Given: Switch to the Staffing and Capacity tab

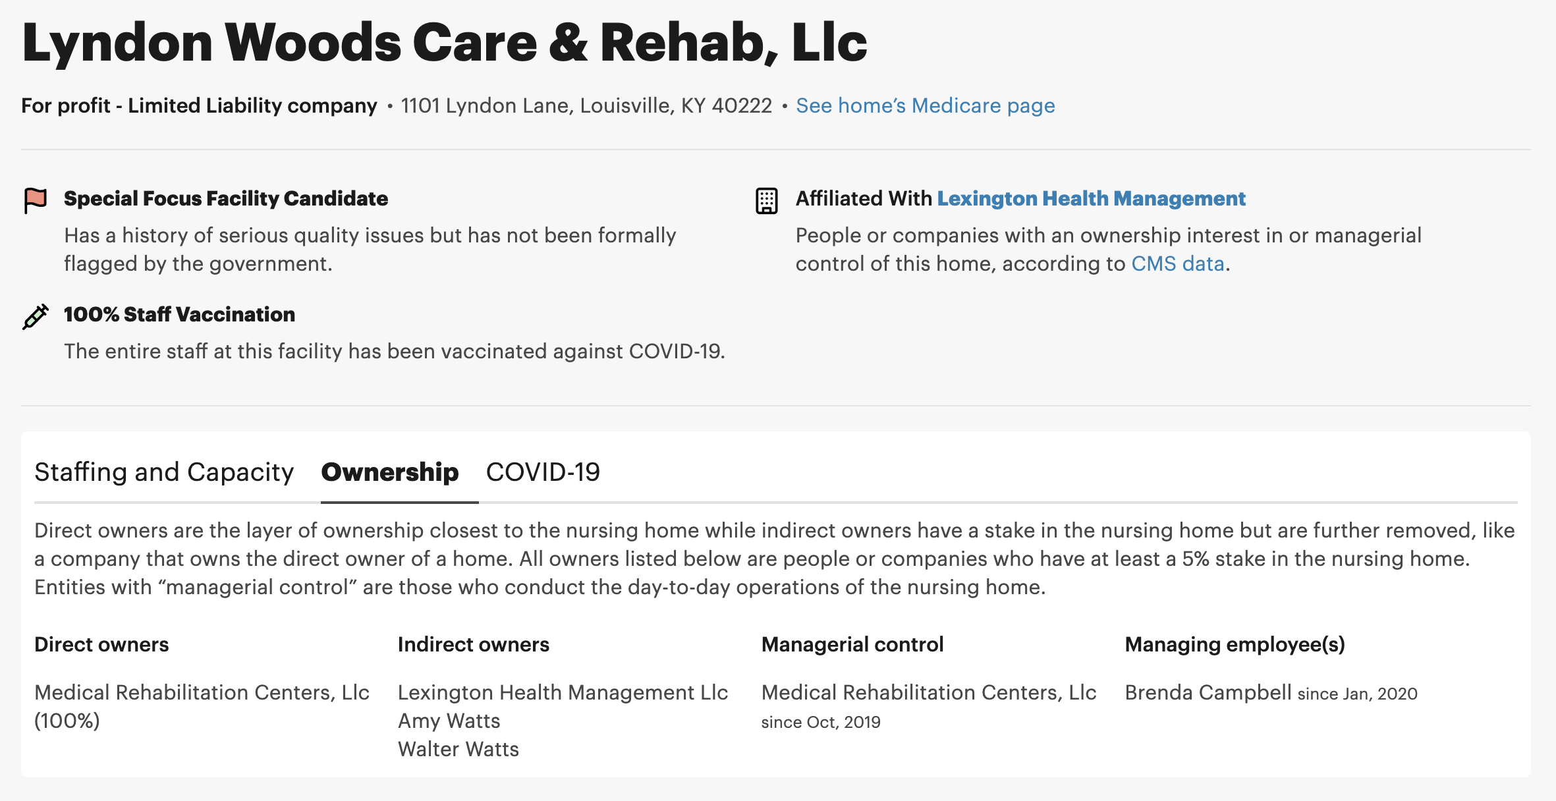Looking at the screenshot, I should [x=164, y=472].
